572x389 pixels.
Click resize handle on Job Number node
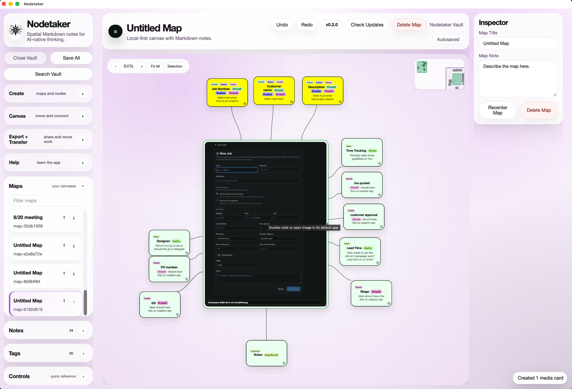pyautogui.click(x=245, y=103)
